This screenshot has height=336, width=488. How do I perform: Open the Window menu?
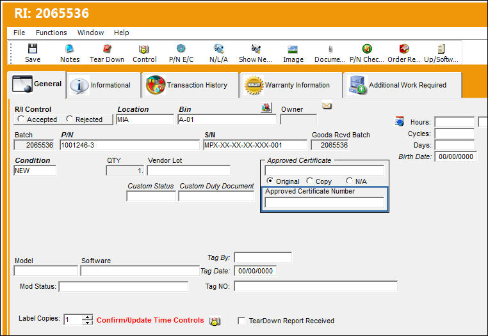[90, 33]
